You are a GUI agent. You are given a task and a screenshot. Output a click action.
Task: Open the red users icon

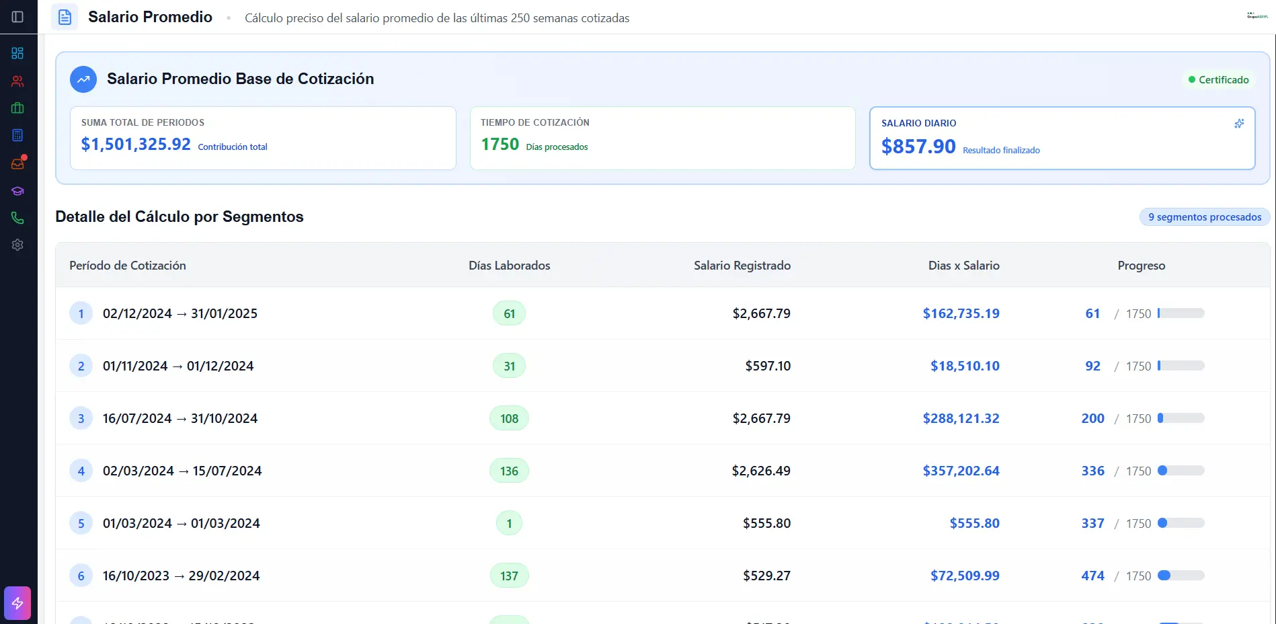[18, 81]
